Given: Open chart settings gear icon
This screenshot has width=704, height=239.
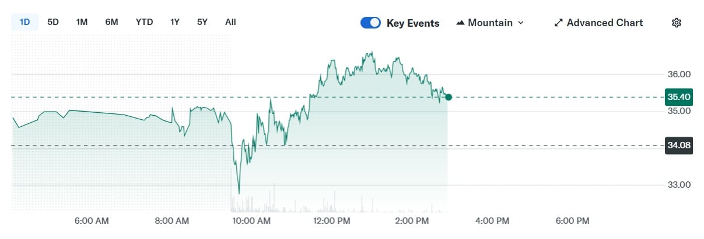Looking at the screenshot, I should click(x=677, y=23).
